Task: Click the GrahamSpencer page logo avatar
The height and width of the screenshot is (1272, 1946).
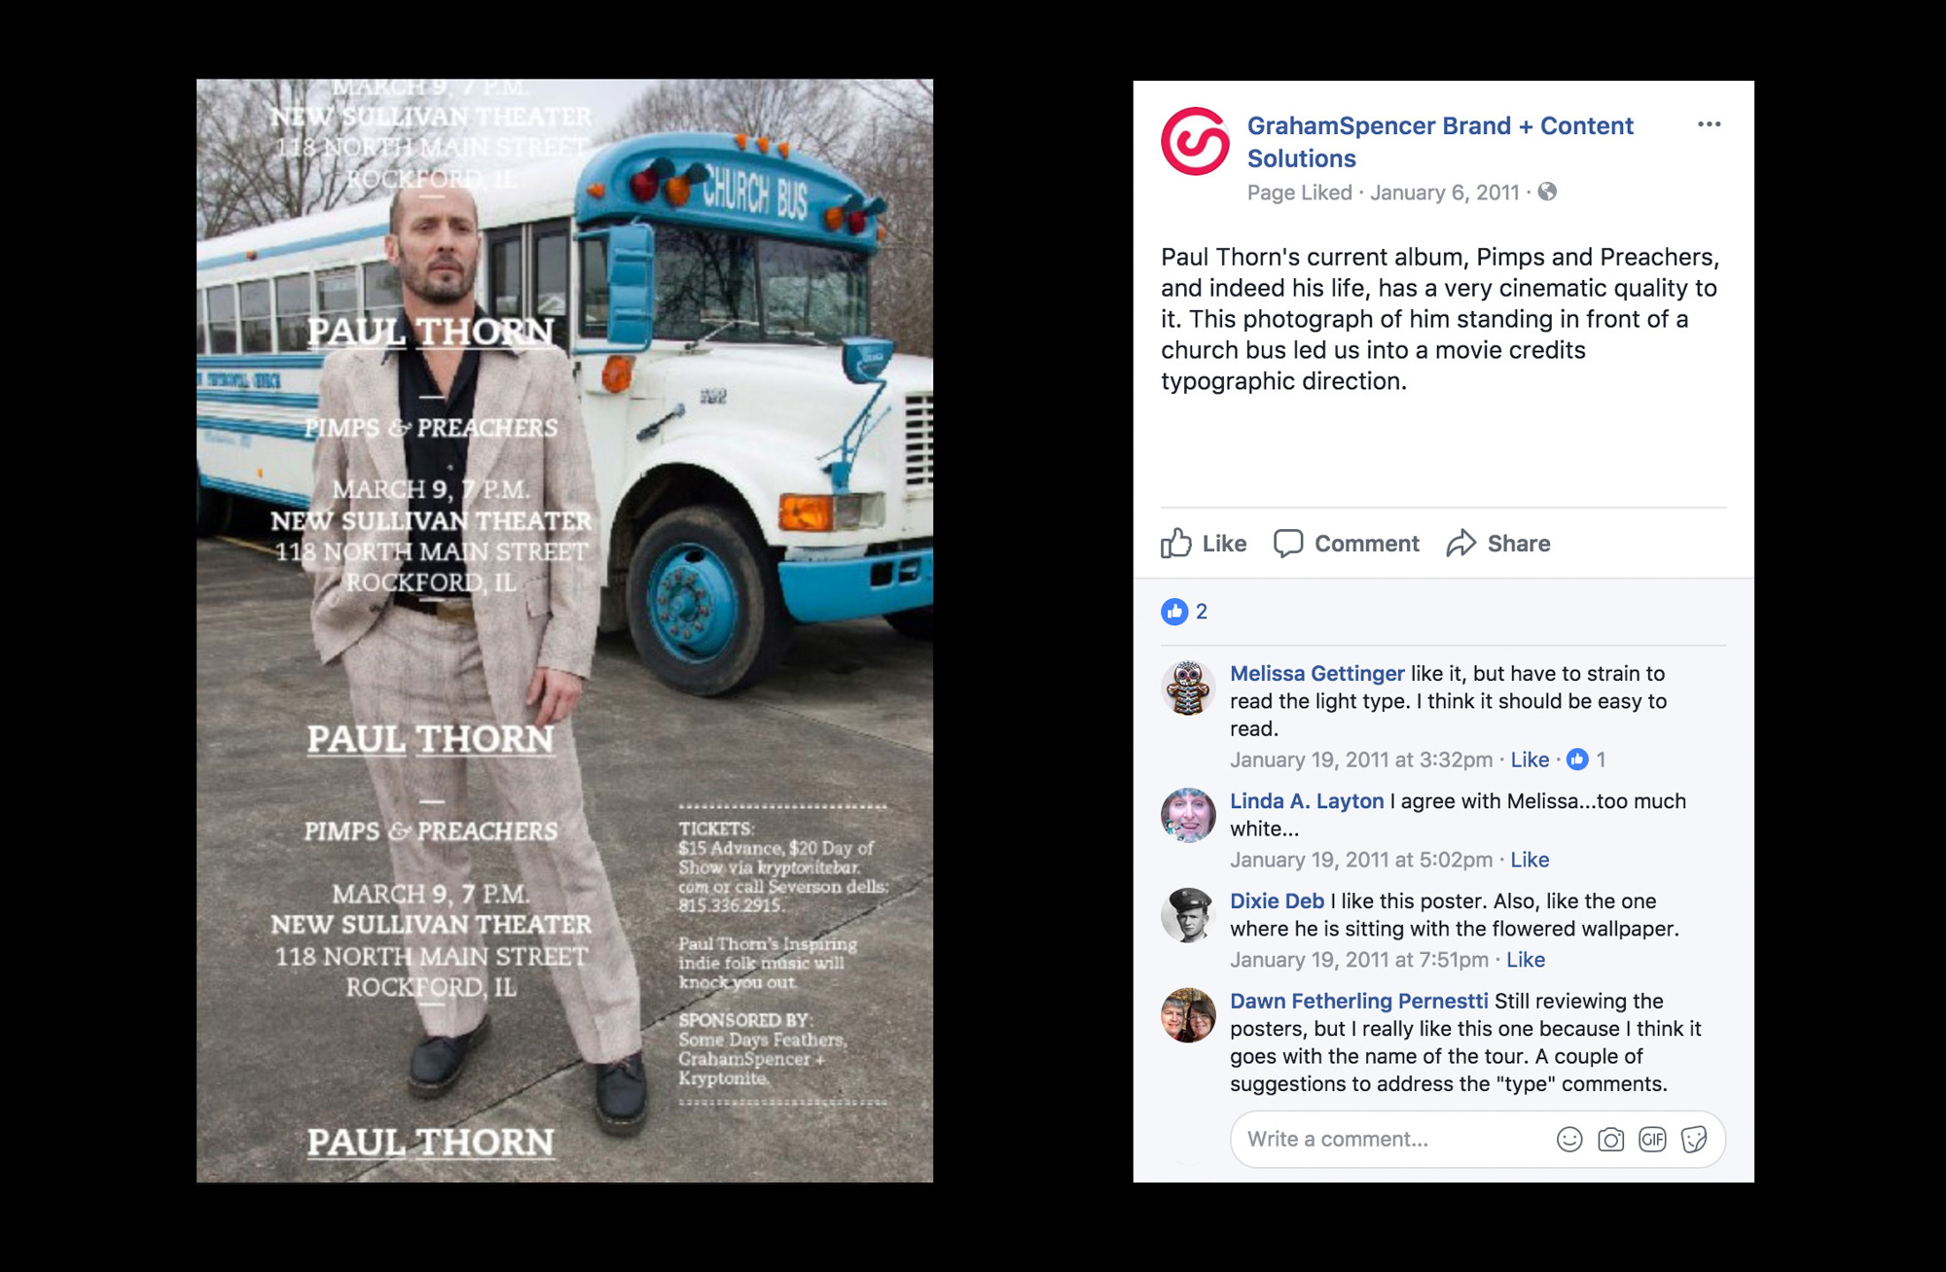Action: pyautogui.click(x=1195, y=141)
